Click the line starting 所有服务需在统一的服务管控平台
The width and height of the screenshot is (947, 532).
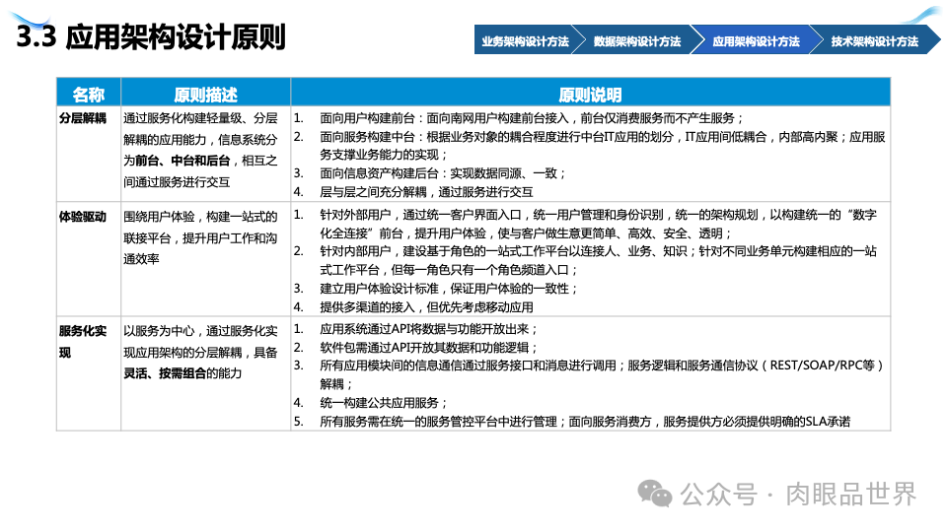[585, 421]
